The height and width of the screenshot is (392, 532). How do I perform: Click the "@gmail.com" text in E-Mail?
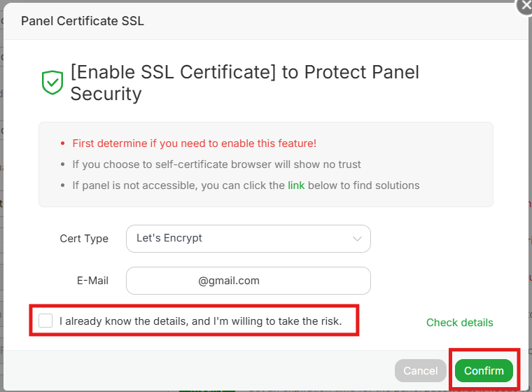click(229, 281)
